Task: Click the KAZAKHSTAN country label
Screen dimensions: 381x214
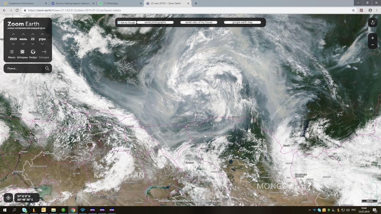Action: pyautogui.click(x=119, y=175)
